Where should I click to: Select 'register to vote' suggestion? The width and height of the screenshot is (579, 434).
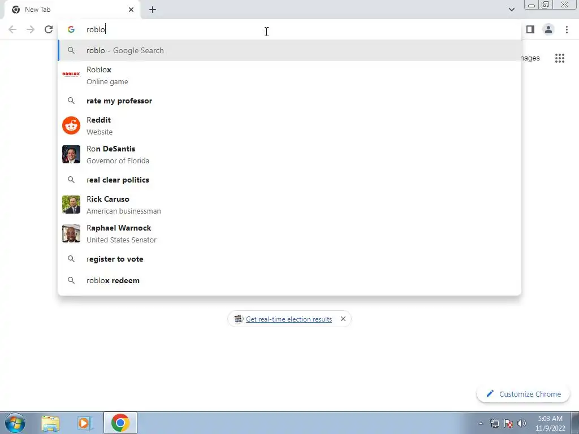coord(289,259)
